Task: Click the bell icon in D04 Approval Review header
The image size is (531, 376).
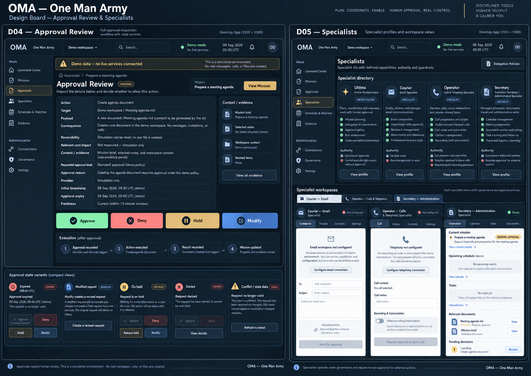Action: 252,47
